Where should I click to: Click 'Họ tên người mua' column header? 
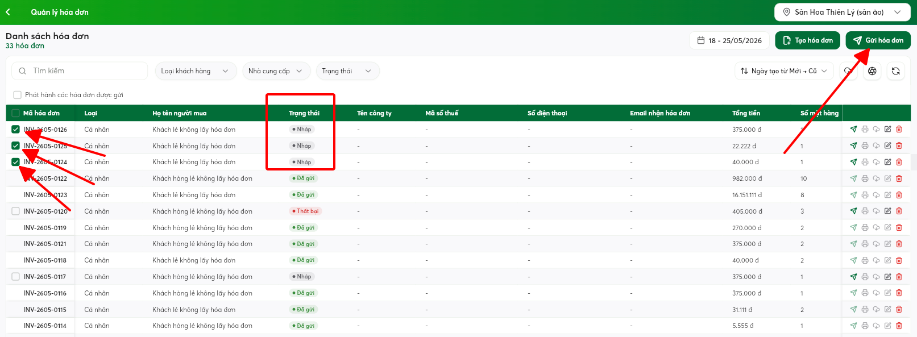180,113
